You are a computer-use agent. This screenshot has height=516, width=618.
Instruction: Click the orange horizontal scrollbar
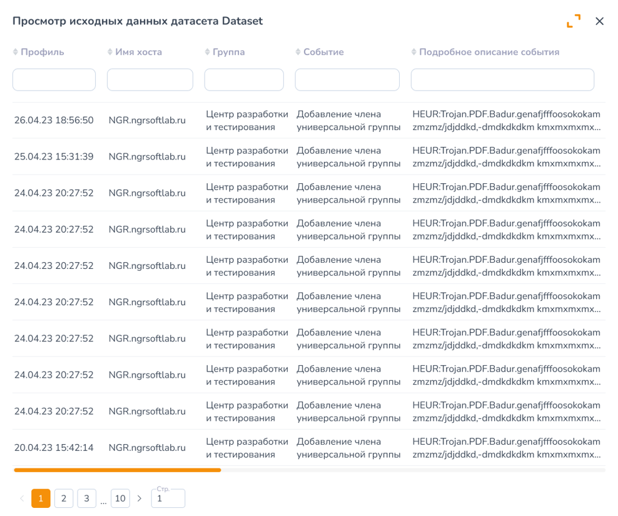coord(118,470)
